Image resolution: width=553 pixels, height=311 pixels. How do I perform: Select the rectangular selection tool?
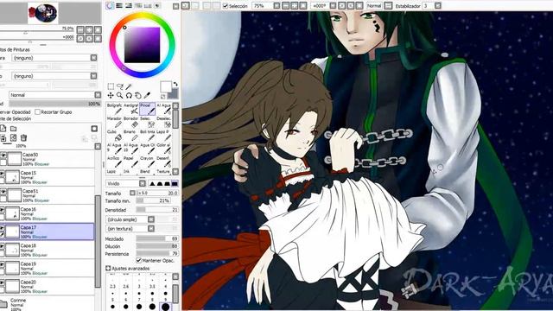[x=111, y=86]
